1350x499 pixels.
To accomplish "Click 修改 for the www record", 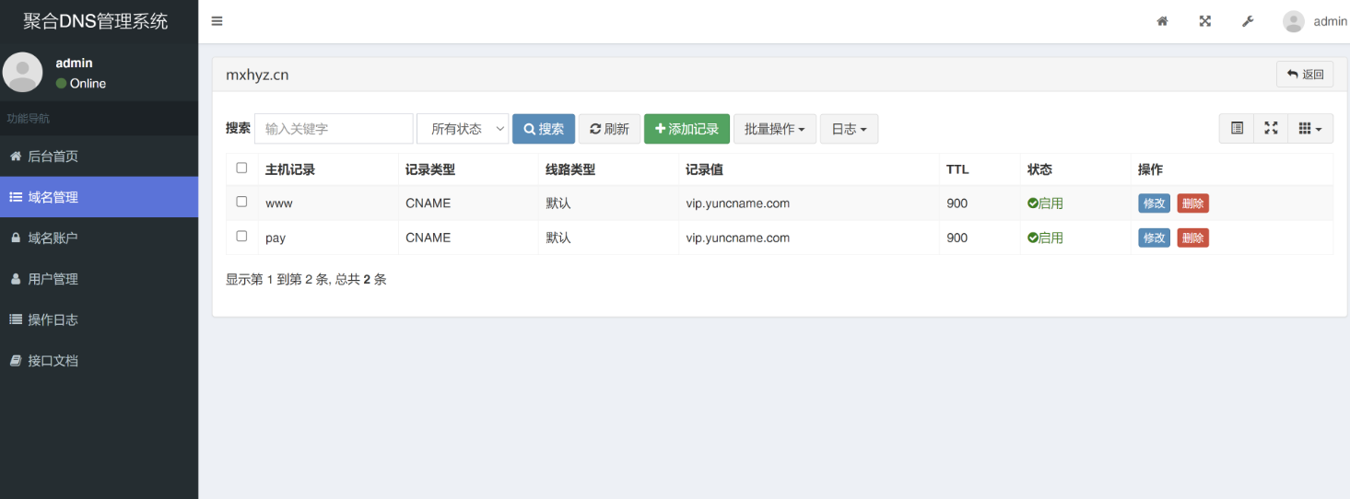I will (1154, 203).
